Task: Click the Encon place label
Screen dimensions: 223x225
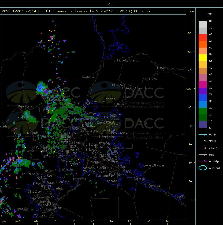Action: pyautogui.click(x=161, y=68)
